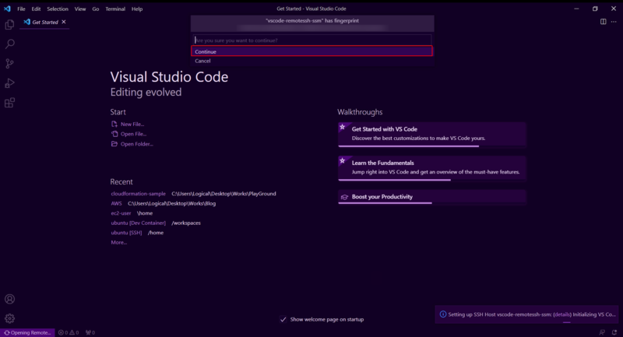Click the feedback icon in status bar
This screenshot has height=337, width=623.
[602, 332]
